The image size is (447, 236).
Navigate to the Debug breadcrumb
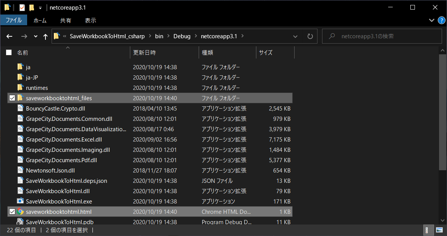coord(182,36)
